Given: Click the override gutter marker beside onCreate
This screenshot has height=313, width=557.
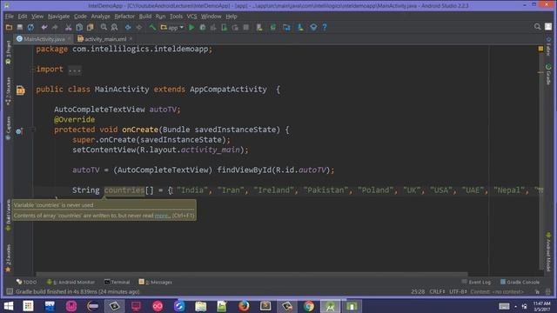Looking at the screenshot, I should pos(19,131).
